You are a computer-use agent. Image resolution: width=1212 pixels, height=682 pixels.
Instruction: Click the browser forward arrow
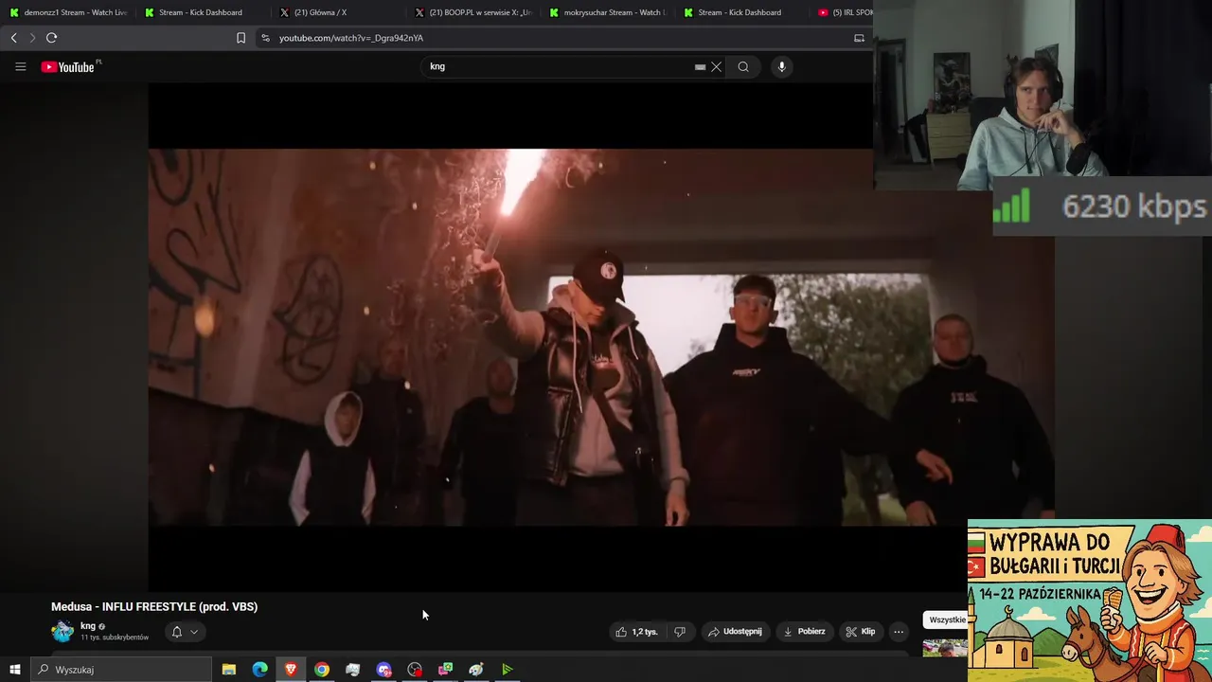(31, 38)
